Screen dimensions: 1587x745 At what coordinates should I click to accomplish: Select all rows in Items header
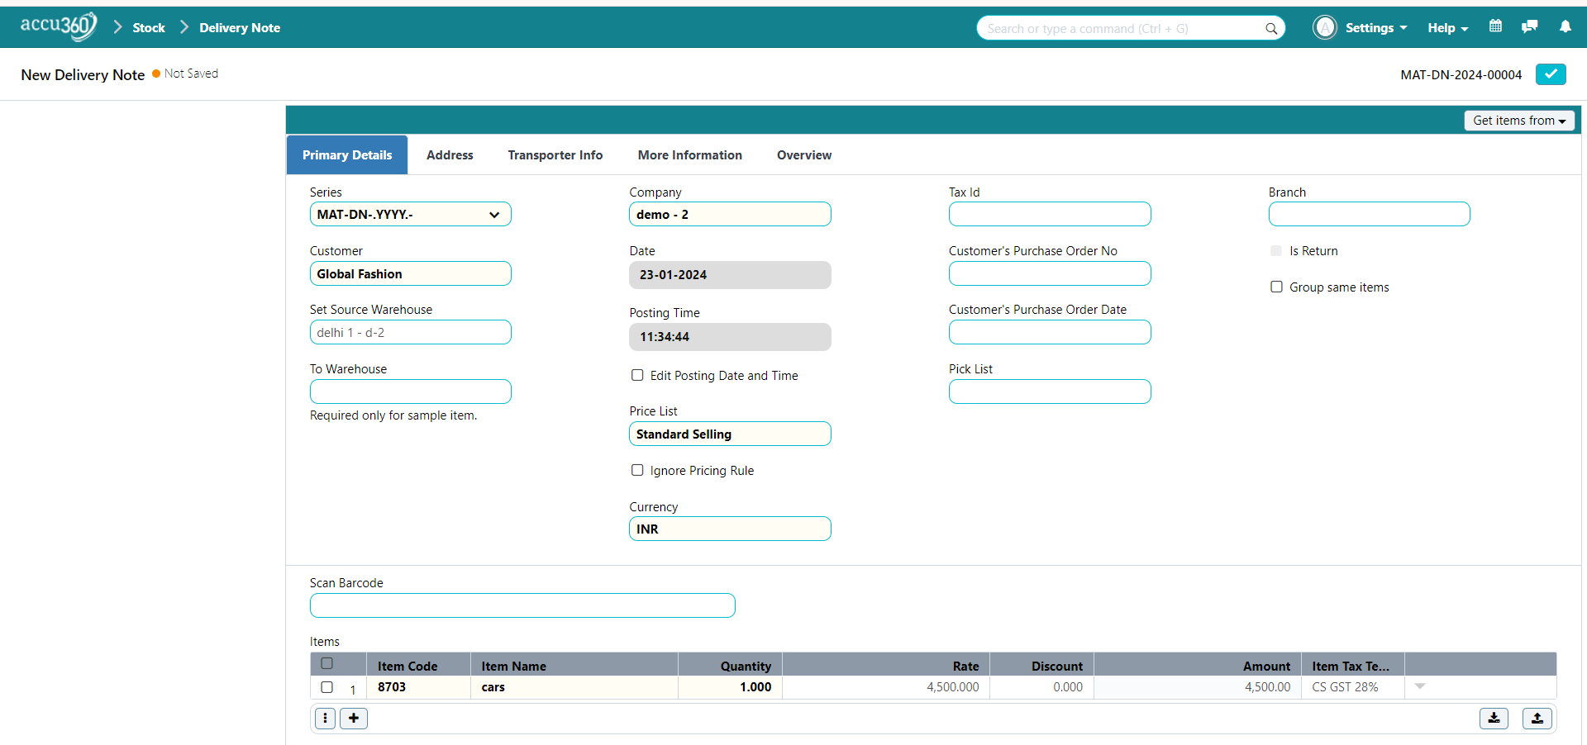(x=327, y=663)
